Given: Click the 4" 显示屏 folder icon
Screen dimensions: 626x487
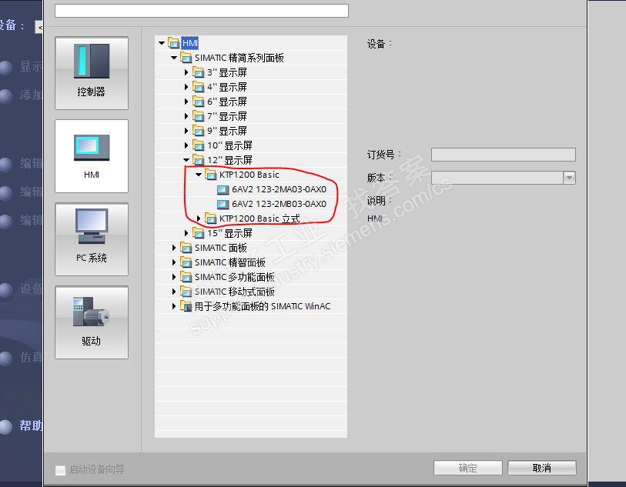Looking at the screenshot, I should click(199, 86).
